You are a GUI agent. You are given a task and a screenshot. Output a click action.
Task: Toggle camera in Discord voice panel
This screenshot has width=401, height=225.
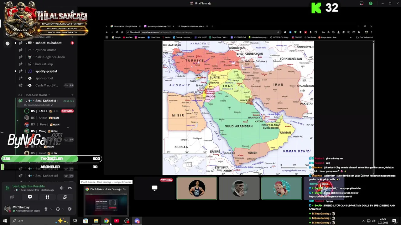tap(12, 197)
